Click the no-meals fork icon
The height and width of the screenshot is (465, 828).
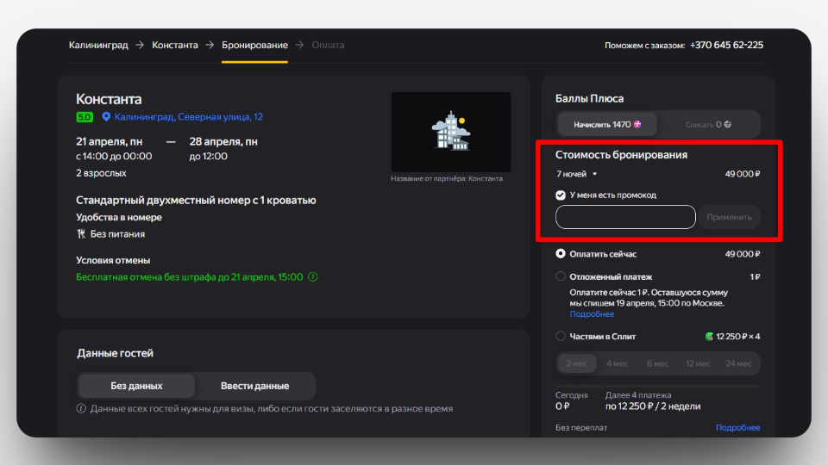point(81,233)
